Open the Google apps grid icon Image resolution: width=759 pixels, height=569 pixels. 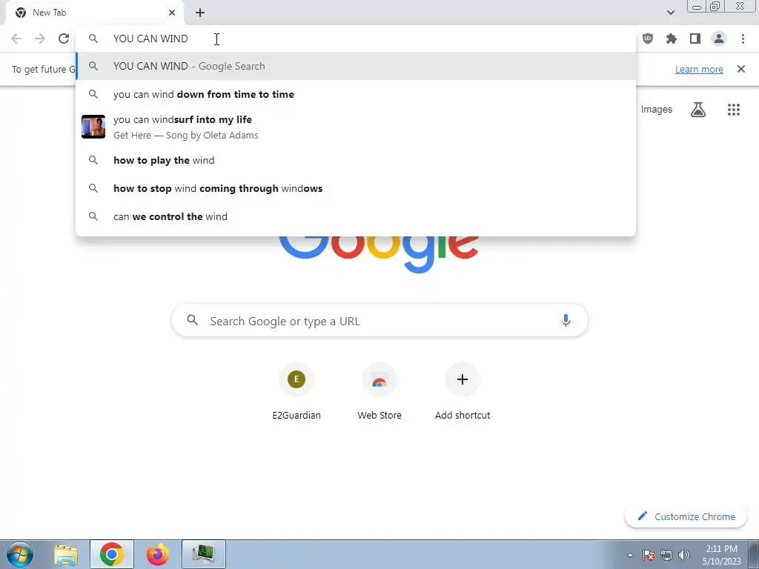point(733,110)
